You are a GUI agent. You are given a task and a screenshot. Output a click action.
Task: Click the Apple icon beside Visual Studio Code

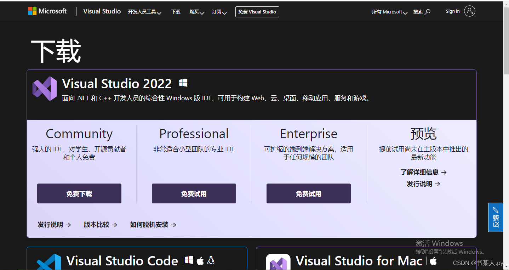pos(200,260)
